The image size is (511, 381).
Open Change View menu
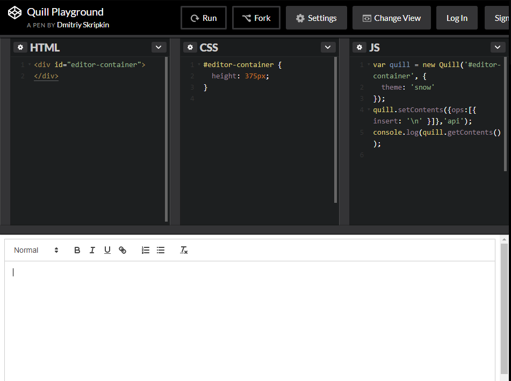pyautogui.click(x=392, y=18)
